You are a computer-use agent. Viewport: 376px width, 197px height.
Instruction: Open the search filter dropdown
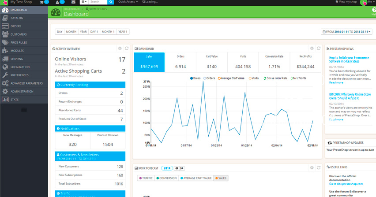click(x=84, y=2)
